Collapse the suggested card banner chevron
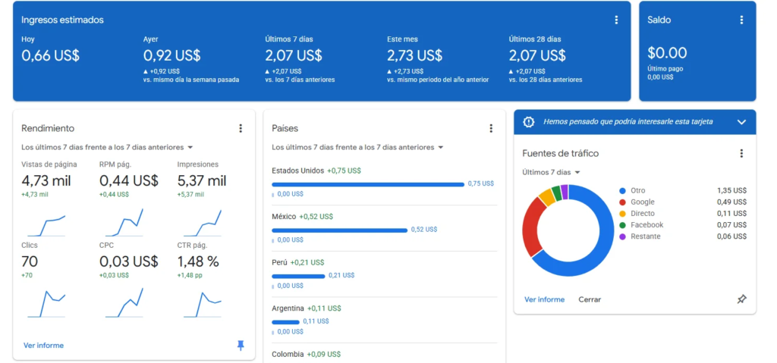The image size is (777, 363). click(741, 121)
